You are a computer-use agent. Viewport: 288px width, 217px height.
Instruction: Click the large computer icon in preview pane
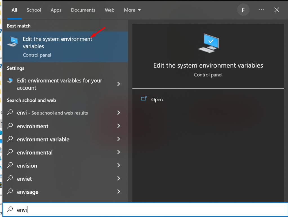[x=208, y=43]
